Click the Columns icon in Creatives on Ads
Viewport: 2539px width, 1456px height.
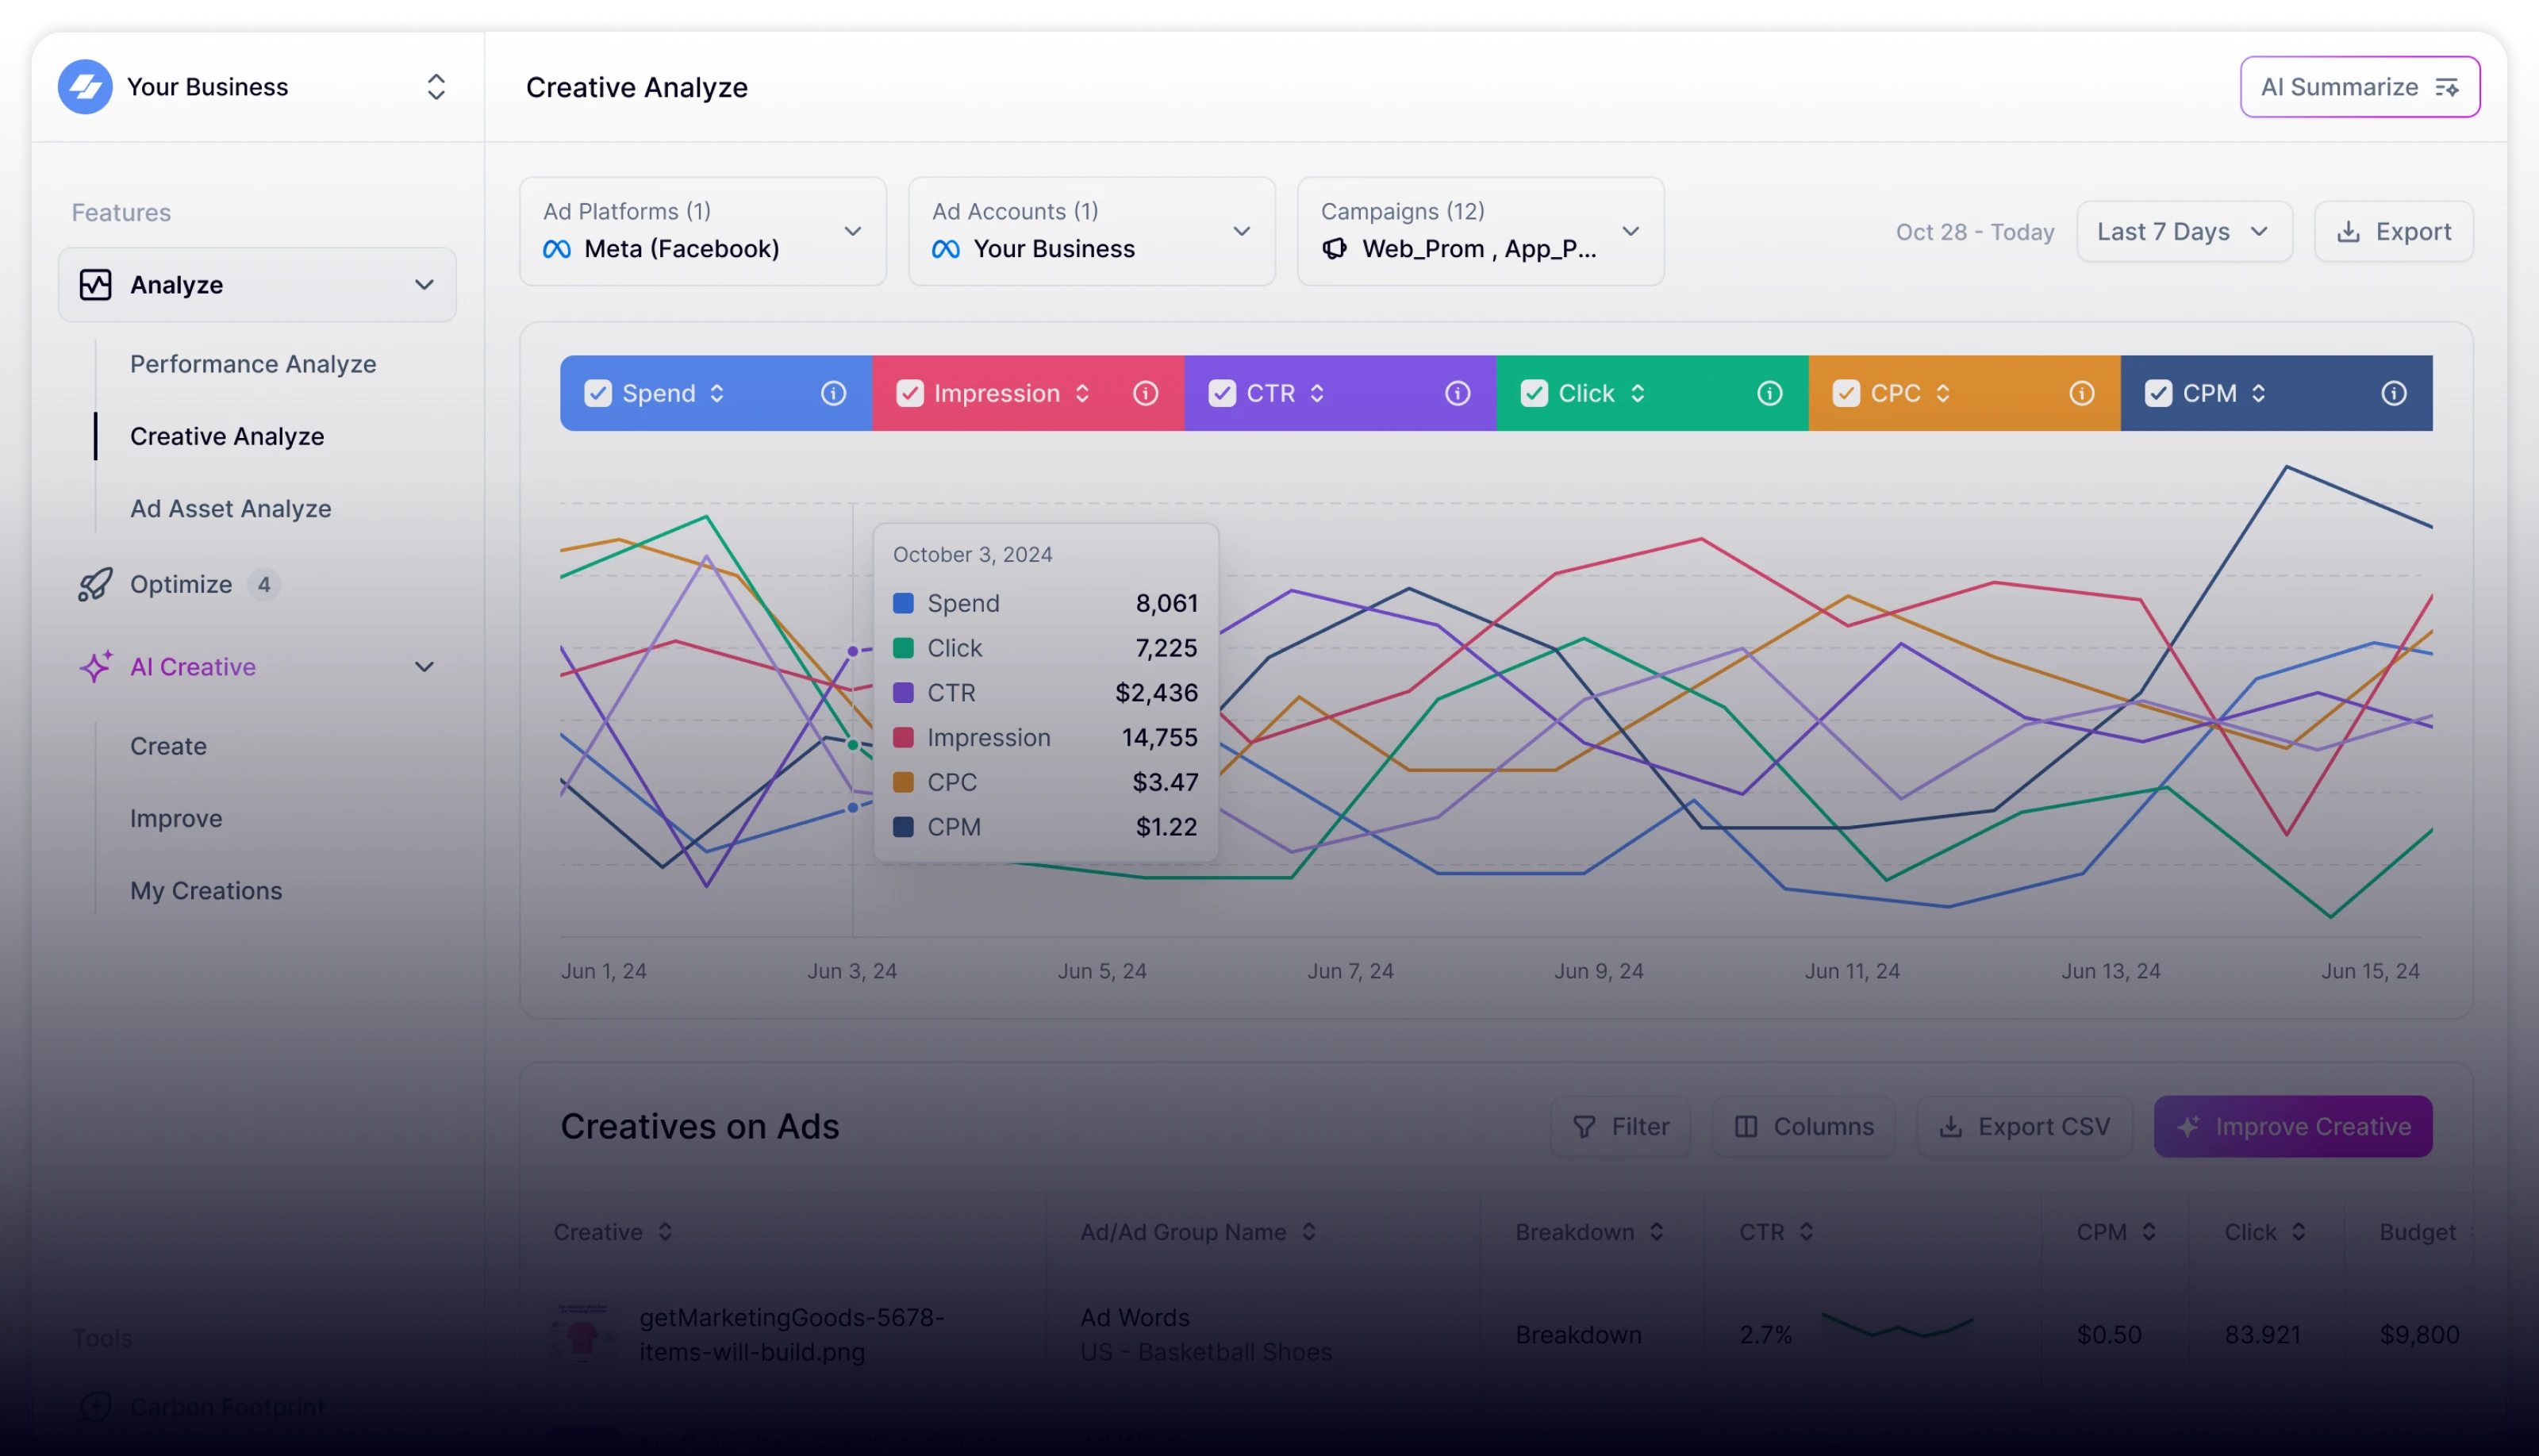[x=1747, y=1126]
